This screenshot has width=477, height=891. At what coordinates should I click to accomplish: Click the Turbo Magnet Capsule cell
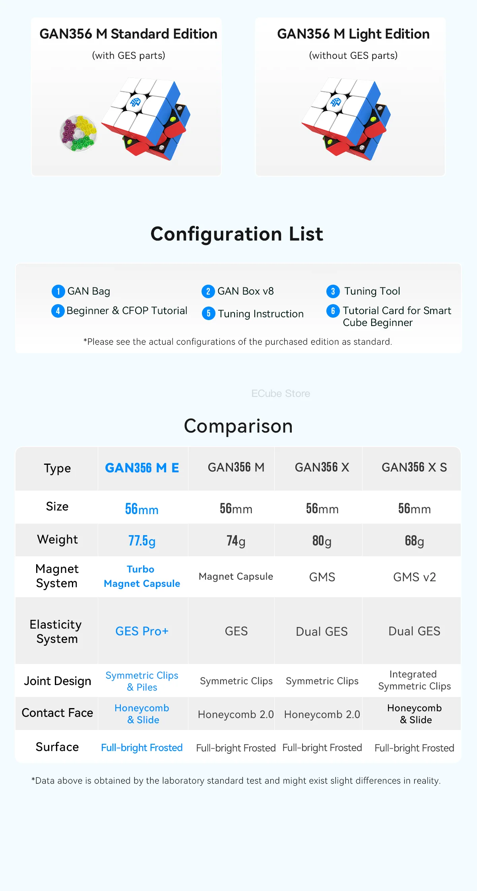pos(142,577)
